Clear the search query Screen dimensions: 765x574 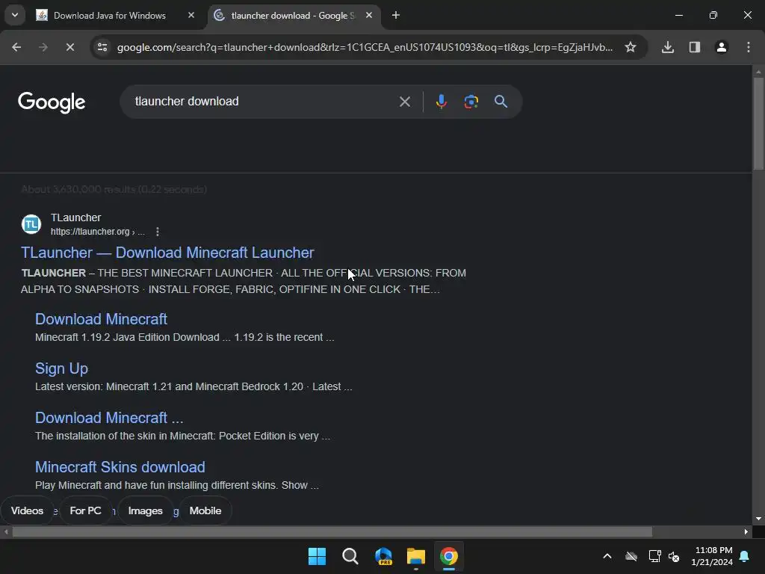point(404,102)
